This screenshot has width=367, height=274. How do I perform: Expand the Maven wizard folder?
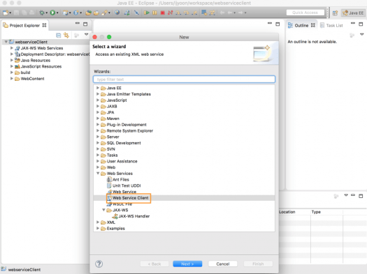[x=98, y=119]
